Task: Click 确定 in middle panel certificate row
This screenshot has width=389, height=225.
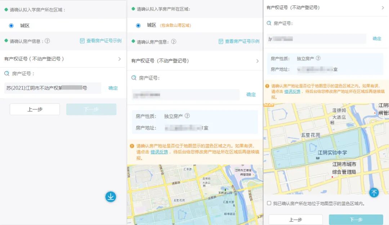Action: pyautogui.click(x=251, y=95)
